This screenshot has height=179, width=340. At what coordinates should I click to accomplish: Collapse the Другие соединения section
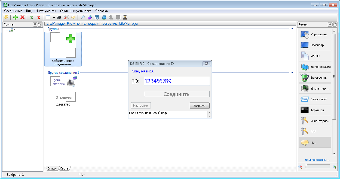pos(292,73)
